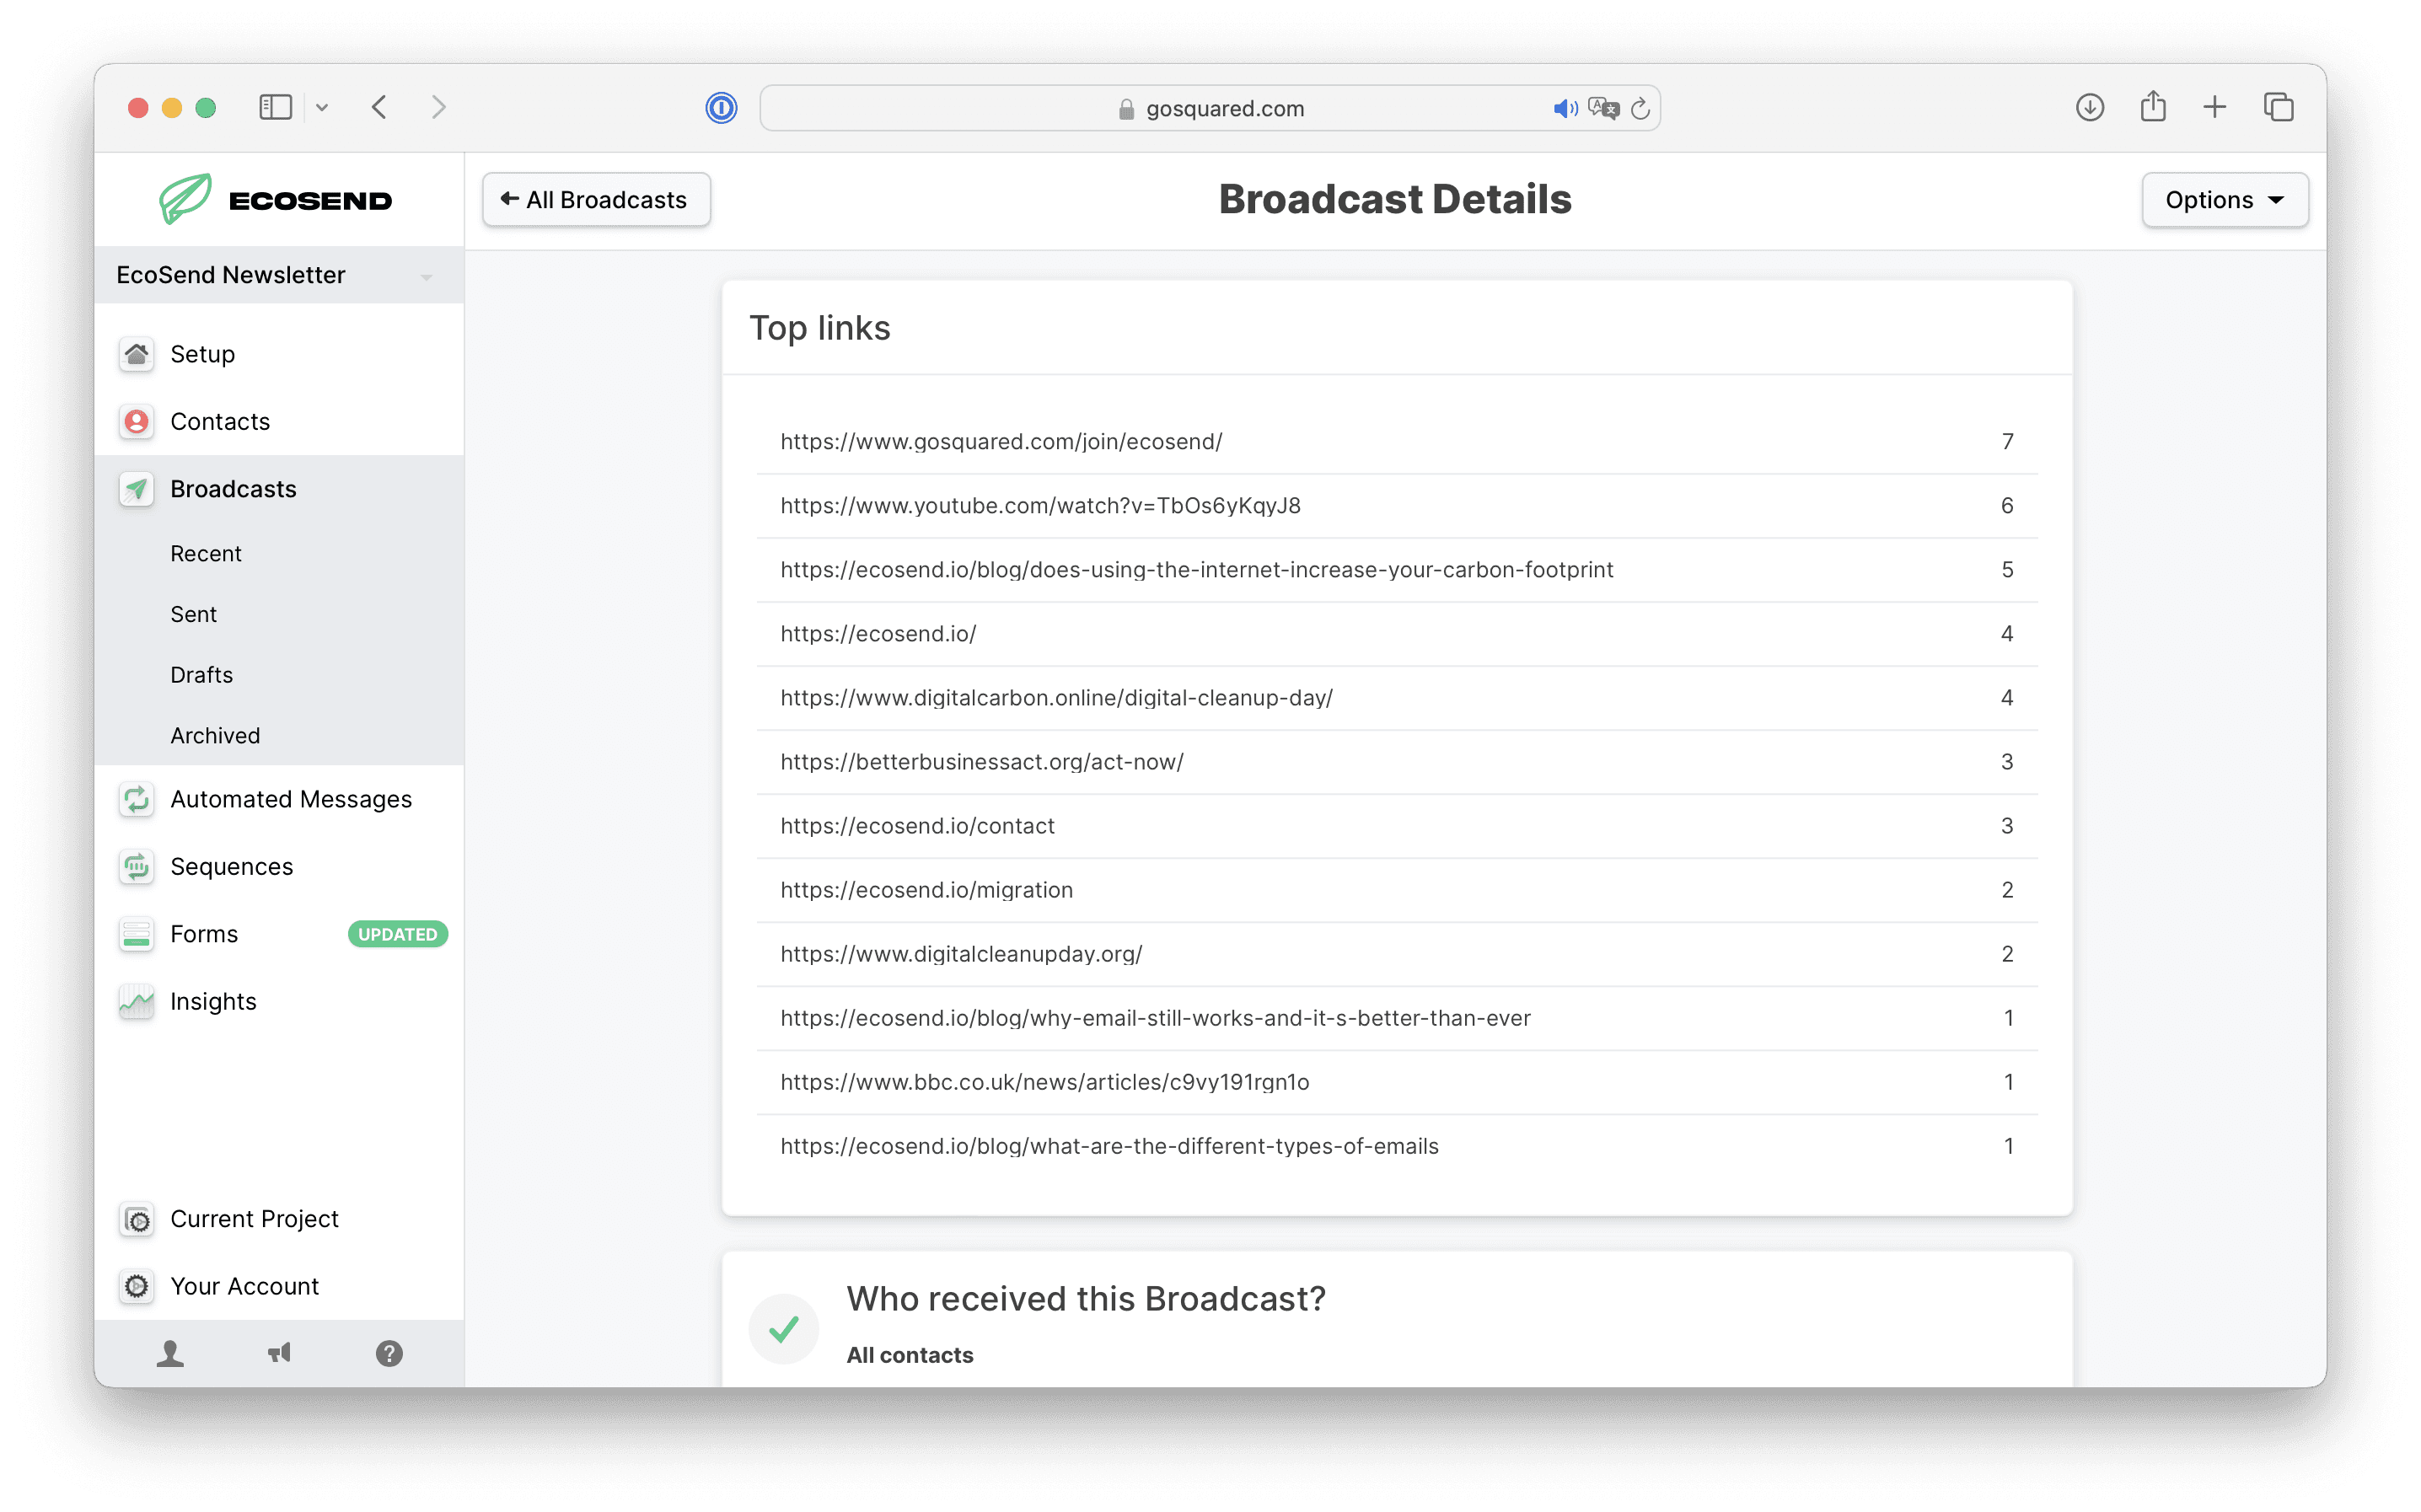2421x1512 pixels.
Task: Reload the page with refresh icon
Action: tap(1640, 108)
